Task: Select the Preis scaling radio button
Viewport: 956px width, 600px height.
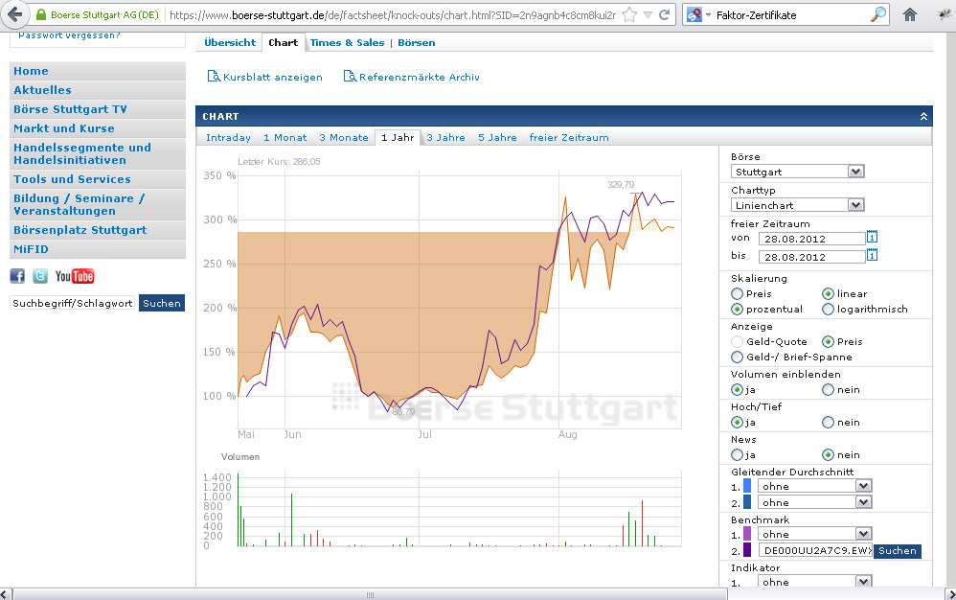Action: click(x=738, y=294)
